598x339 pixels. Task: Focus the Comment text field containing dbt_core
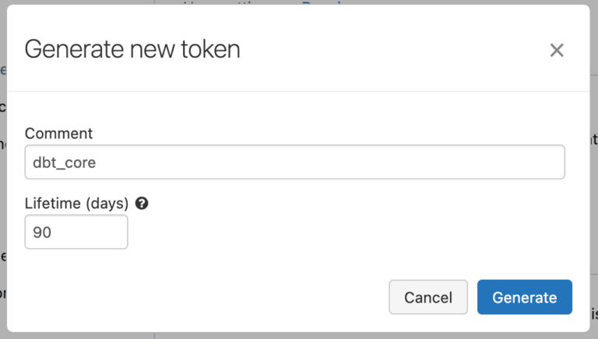click(294, 163)
